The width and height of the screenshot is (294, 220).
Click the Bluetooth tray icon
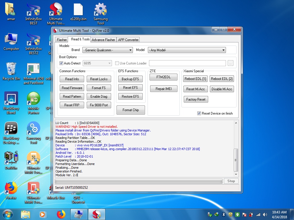tap(223, 215)
